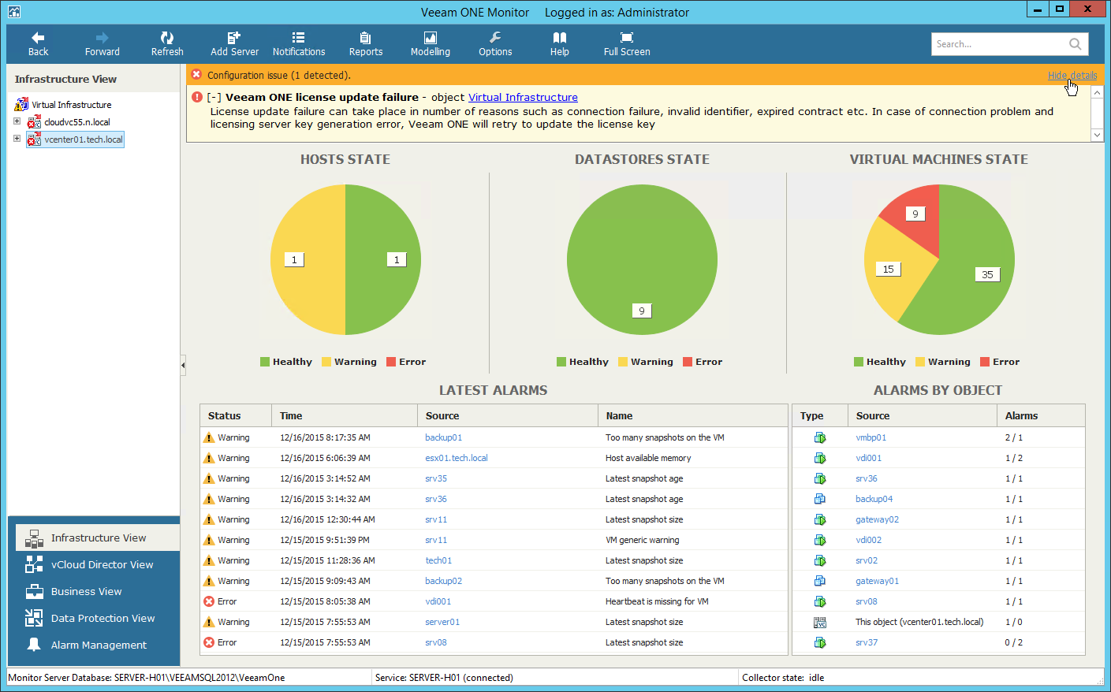The image size is (1111, 692).
Task: Open vdi001 link in Latest Alarms
Action: (438, 601)
